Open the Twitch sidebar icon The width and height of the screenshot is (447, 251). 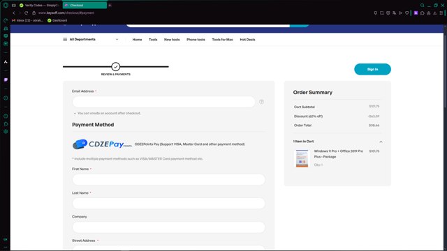pos(6,79)
